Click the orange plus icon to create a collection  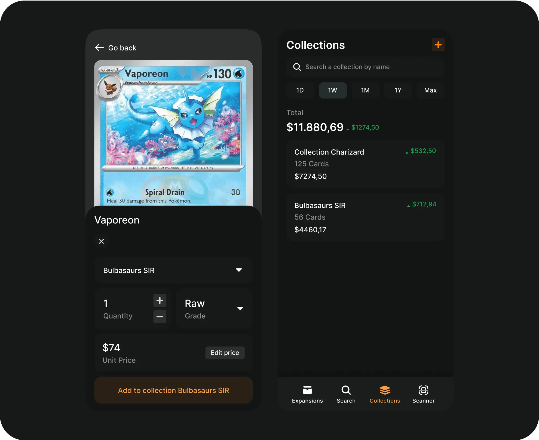coord(438,45)
